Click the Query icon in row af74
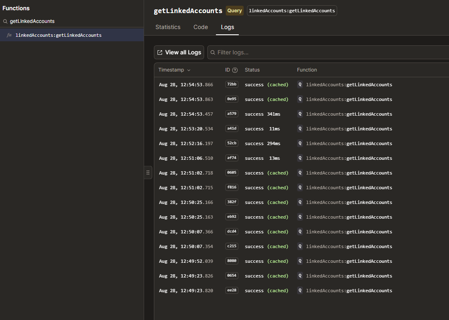The width and height of the screenshot is (449, 320). tap(300, 158)
